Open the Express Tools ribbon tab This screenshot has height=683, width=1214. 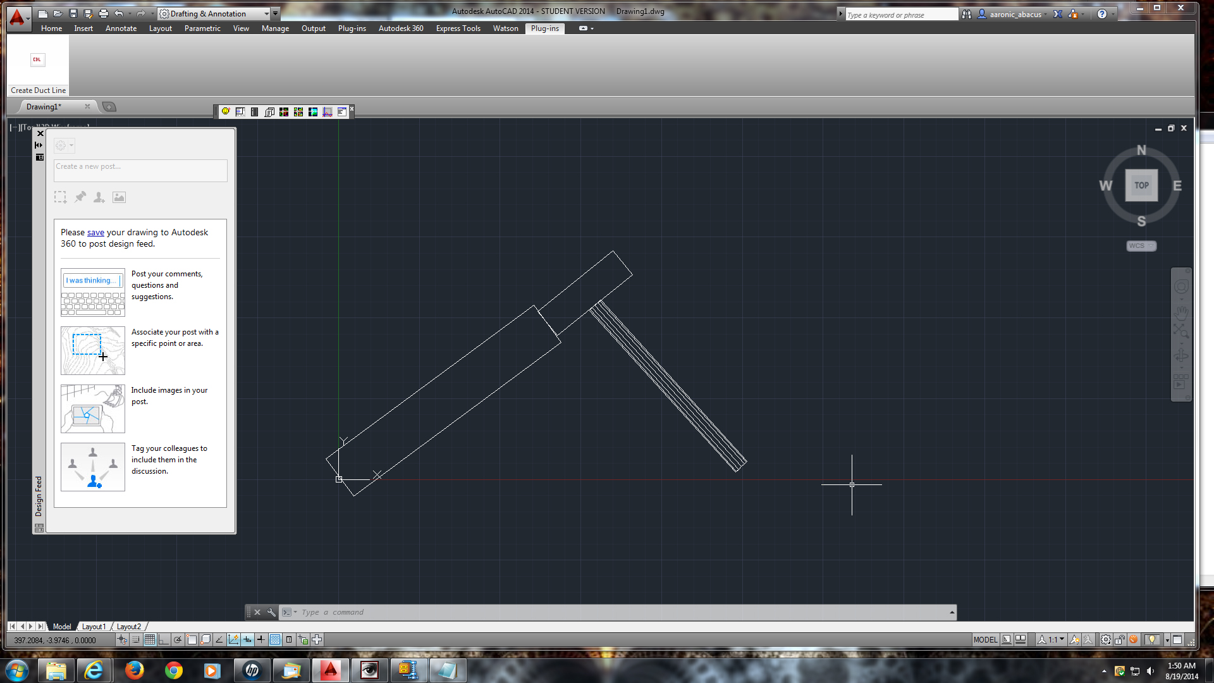point(458,28)
